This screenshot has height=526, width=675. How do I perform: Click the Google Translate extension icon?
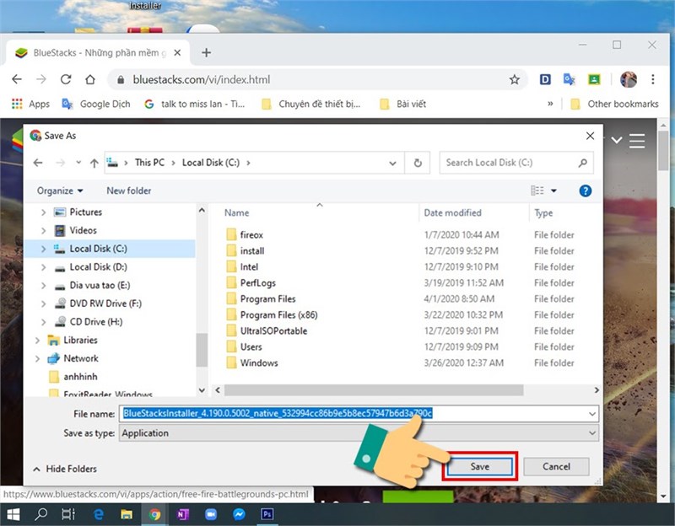coord(570,80)
